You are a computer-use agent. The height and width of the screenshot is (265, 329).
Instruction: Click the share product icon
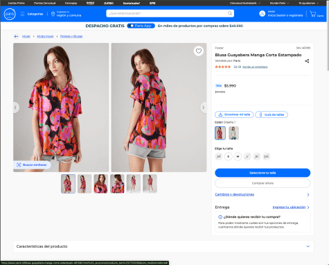coord(307,61)
